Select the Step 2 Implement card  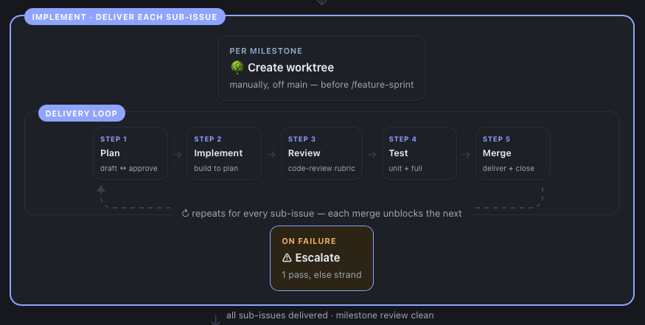click(224, 153)
